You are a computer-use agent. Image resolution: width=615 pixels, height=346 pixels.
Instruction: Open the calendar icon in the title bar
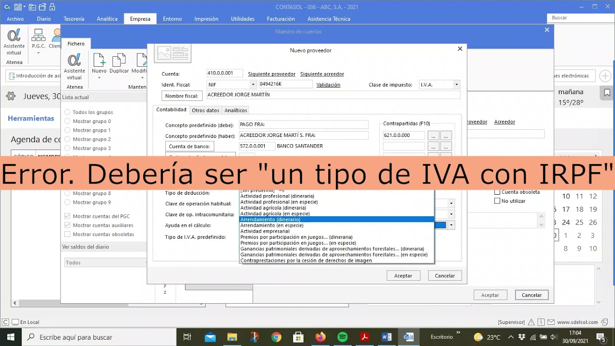coord(17,7)
